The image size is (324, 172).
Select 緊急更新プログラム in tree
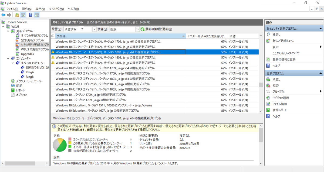pyautogui.click(x=32, y=40)
